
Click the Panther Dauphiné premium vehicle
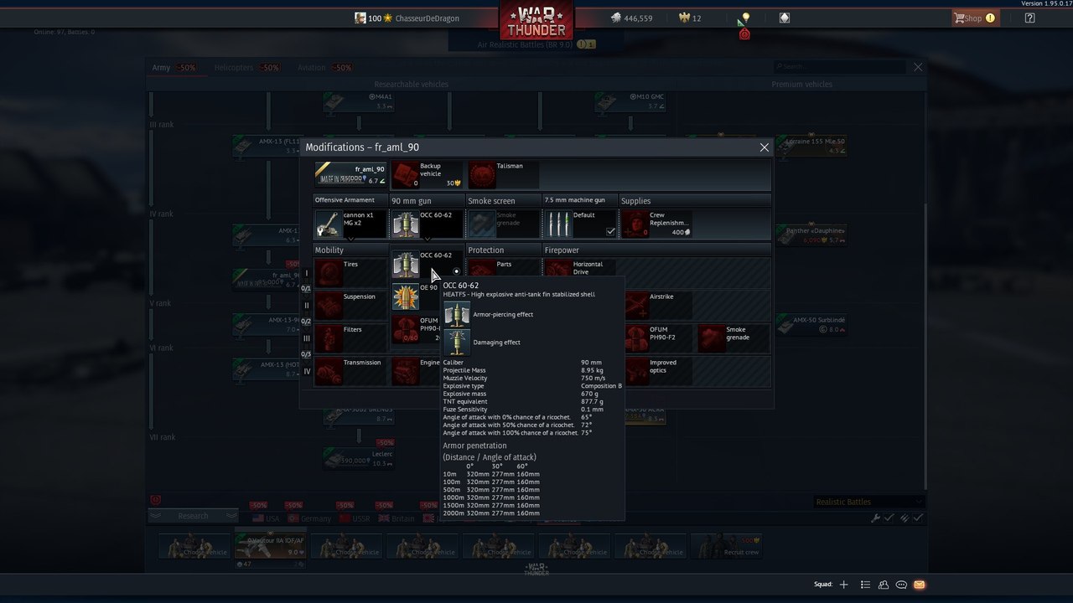[x=811, y=235]
